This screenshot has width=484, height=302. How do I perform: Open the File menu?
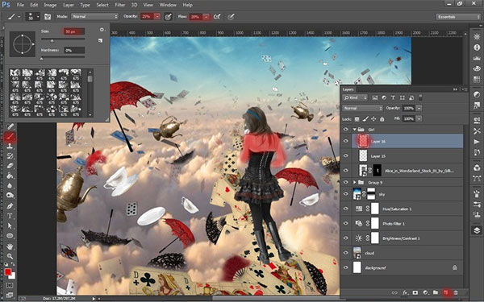point(20,5)
